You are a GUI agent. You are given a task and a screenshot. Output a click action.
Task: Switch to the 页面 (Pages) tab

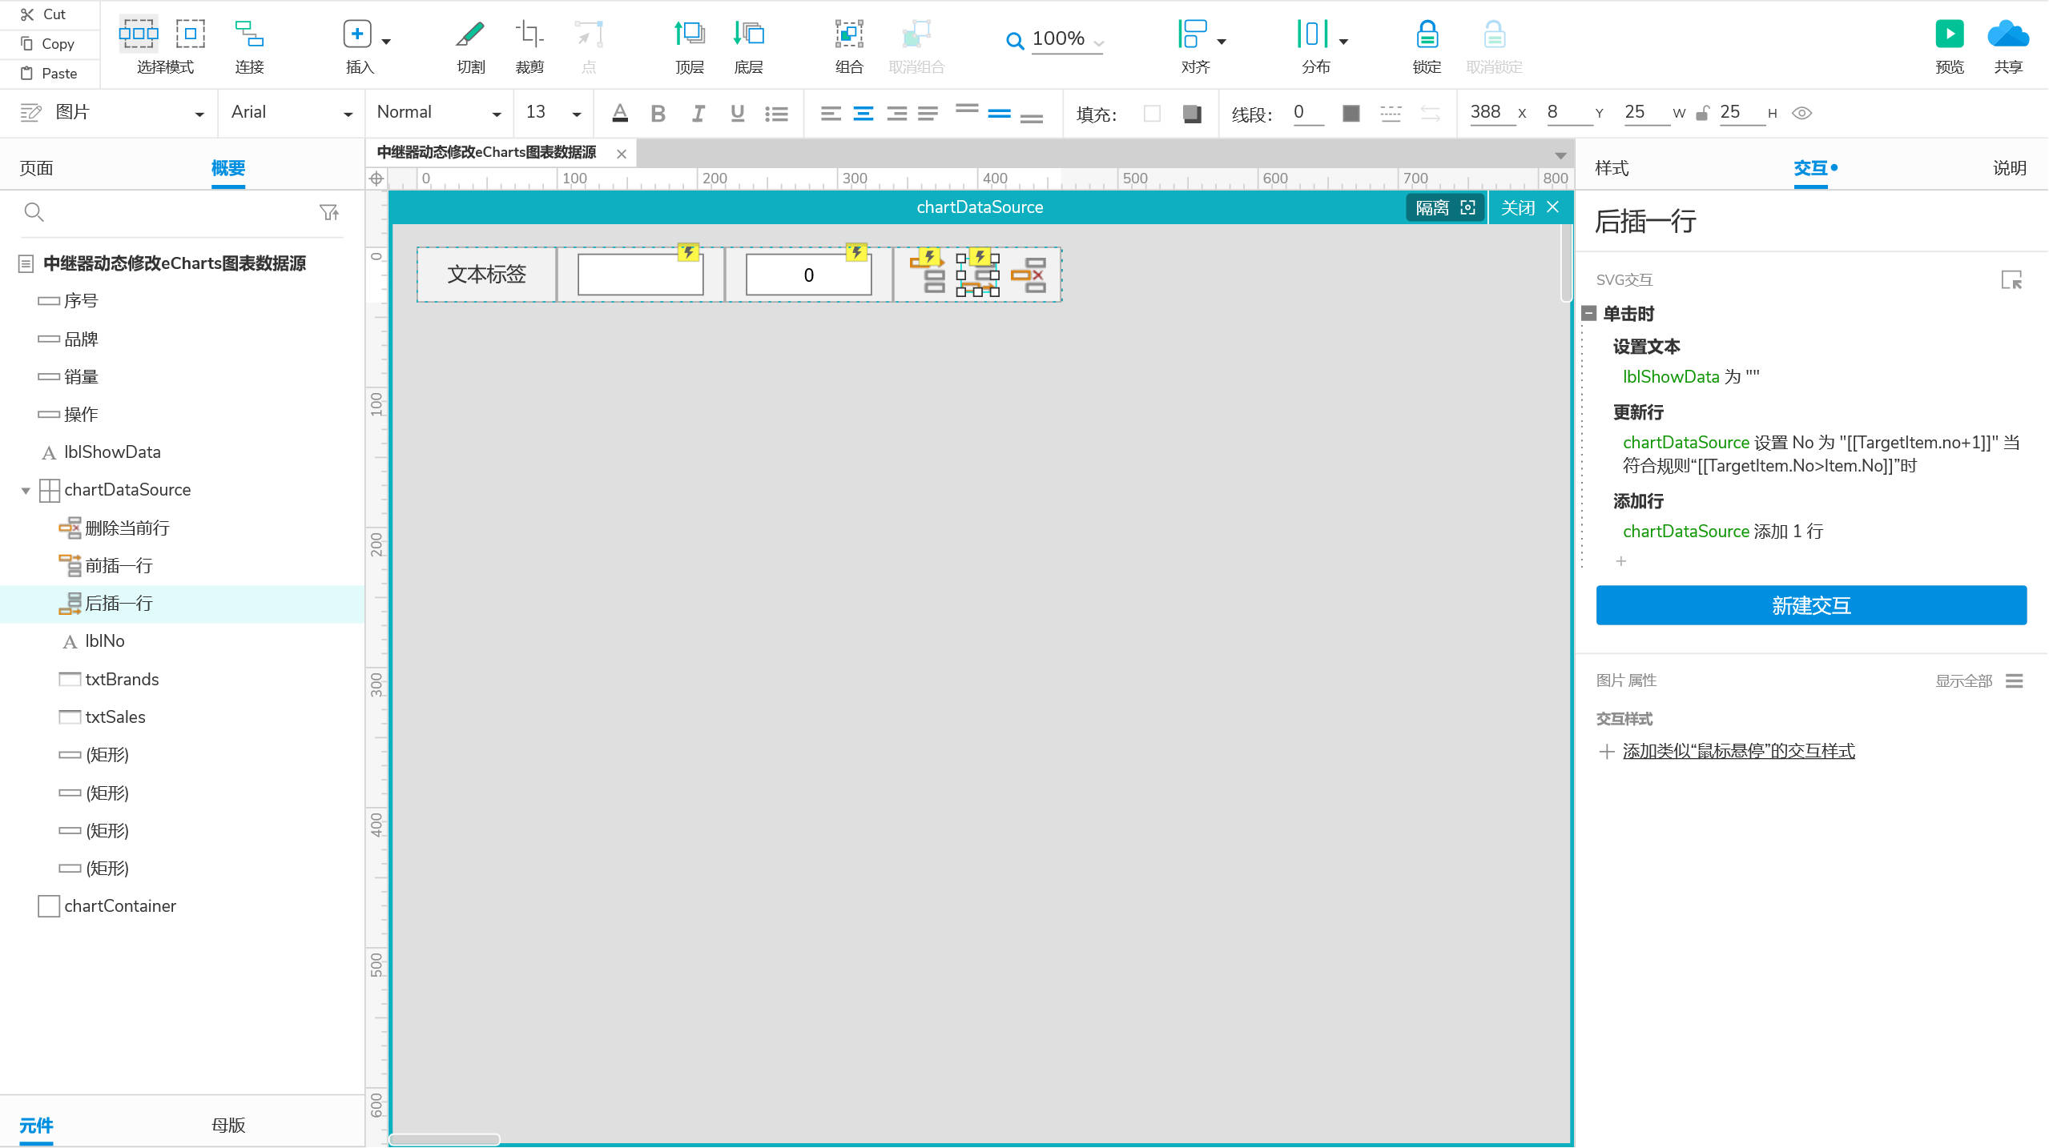(x=36, y=168)
